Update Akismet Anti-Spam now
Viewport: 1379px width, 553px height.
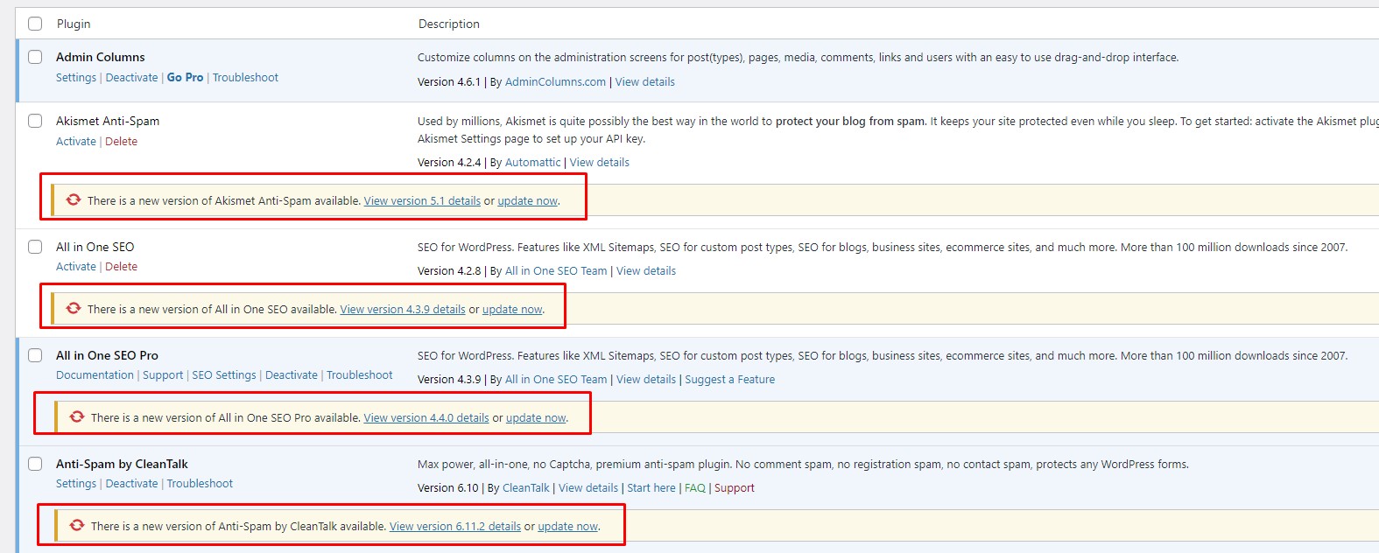click(528, 200)
